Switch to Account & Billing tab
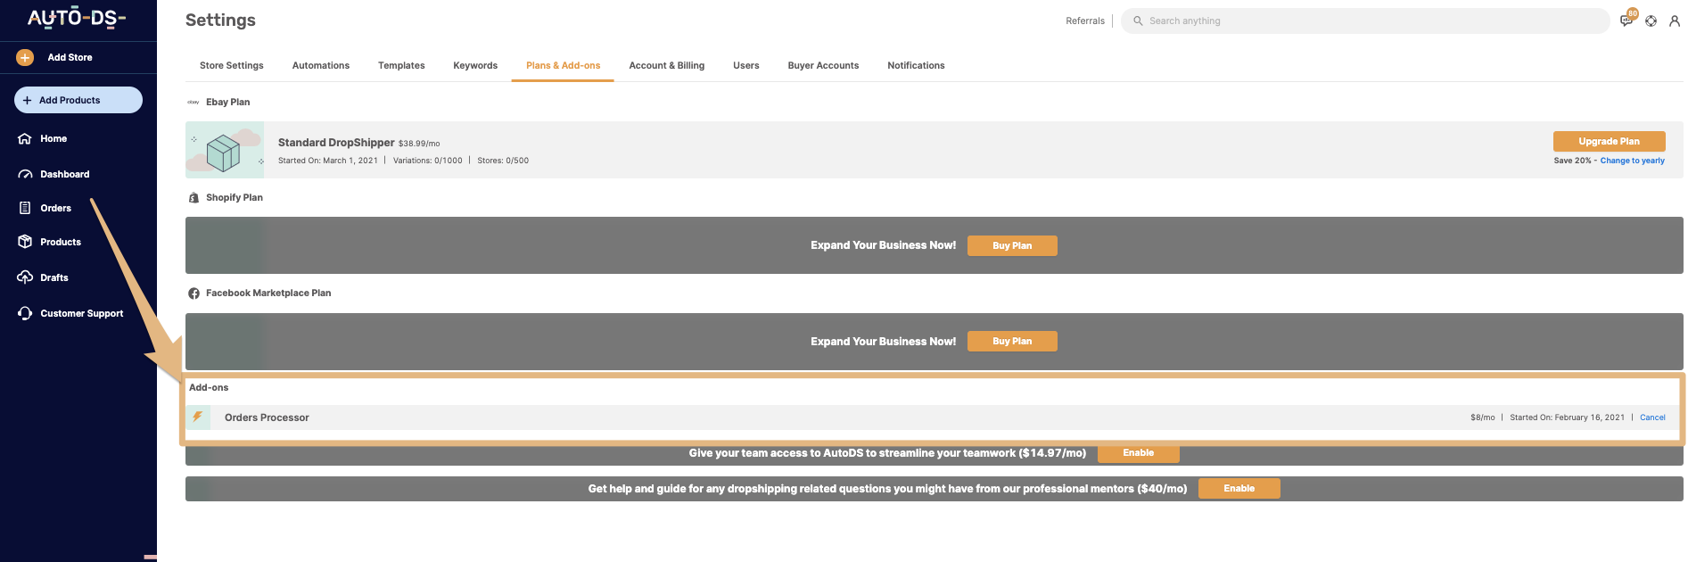This screenshot has height=562, width=1688. [667, 65]
